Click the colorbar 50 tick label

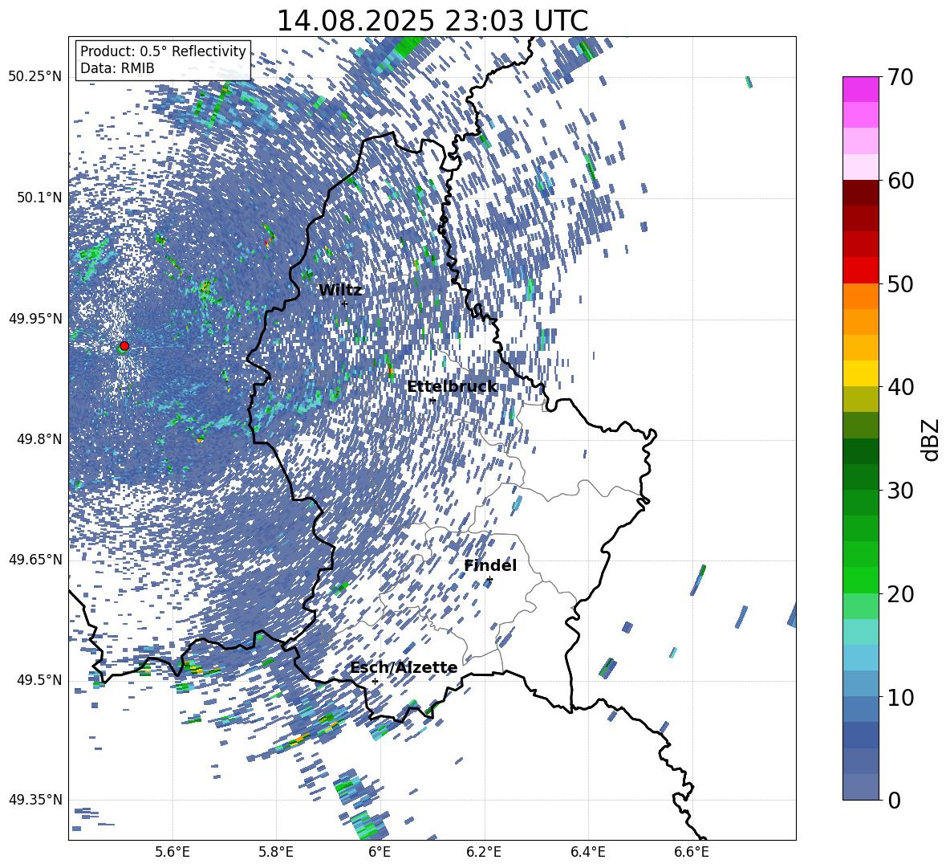click(900, 284)
